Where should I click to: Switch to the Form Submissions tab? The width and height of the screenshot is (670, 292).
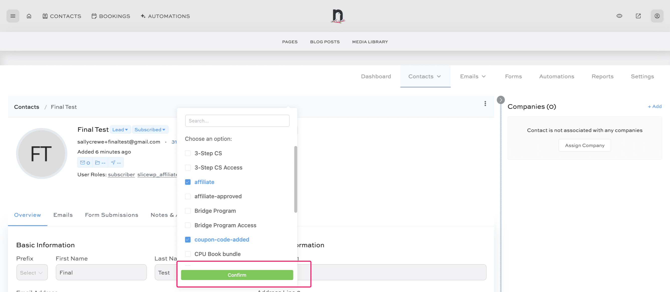[x=111, y=215]
